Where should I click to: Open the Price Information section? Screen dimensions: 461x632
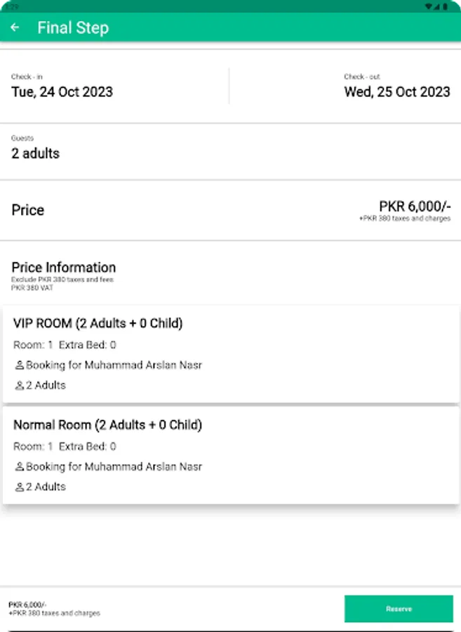click(x=63, y=268)
